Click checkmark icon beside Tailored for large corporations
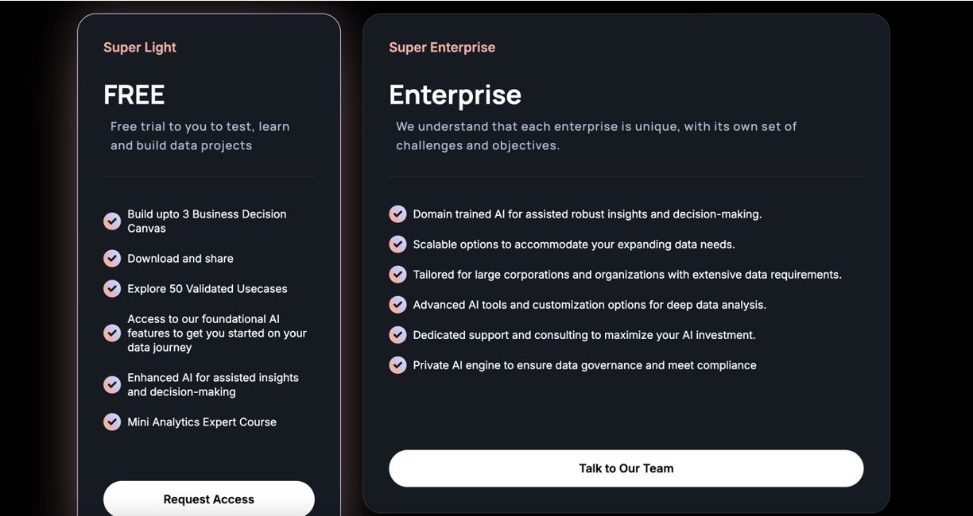 397,275
